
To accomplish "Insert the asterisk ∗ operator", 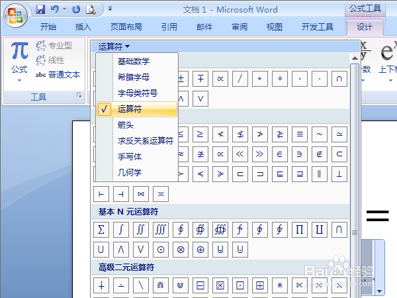I will click(260, 79).
